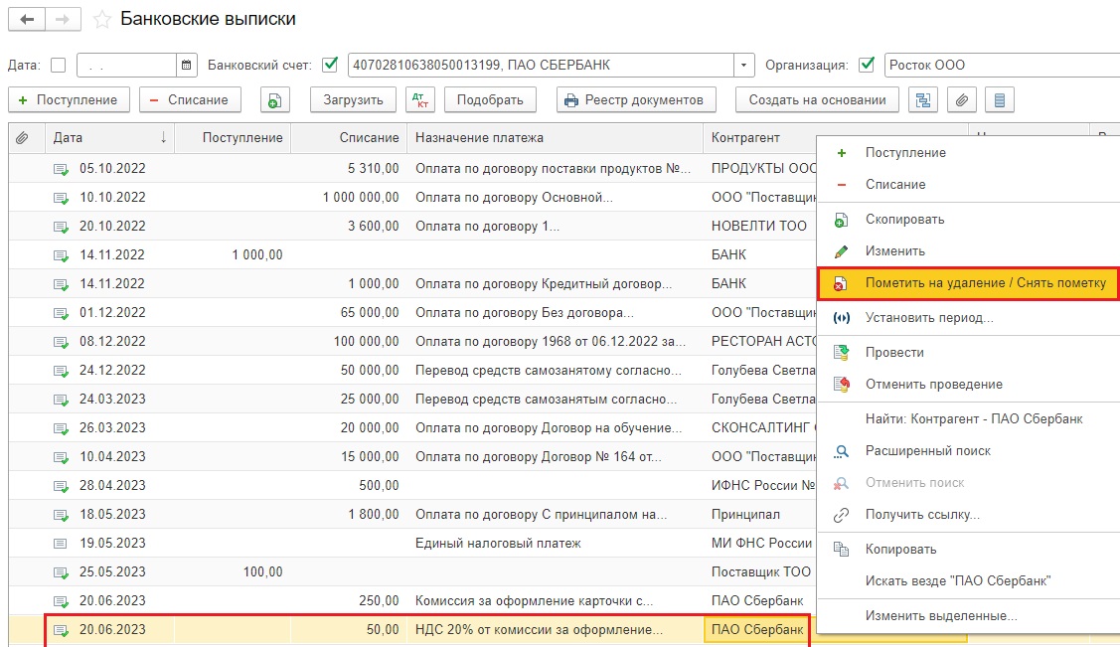Sort by the Дата column header

pos(110,138)
